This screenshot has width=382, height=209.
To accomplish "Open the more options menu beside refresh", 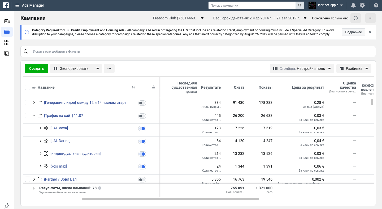I will click(x=371, y=18).
